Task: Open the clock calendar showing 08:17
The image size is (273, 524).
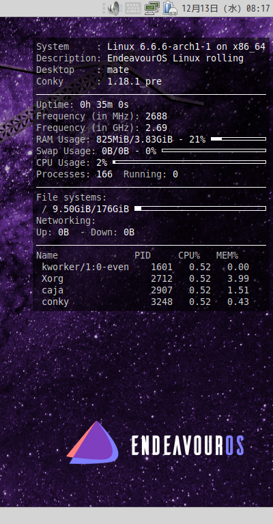Action: [225, 8]
